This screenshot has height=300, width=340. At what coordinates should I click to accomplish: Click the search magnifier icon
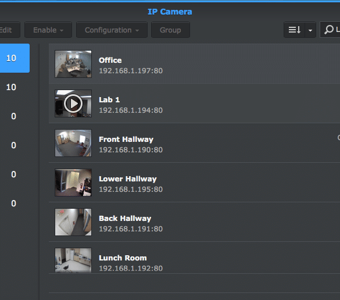point(329,30)
